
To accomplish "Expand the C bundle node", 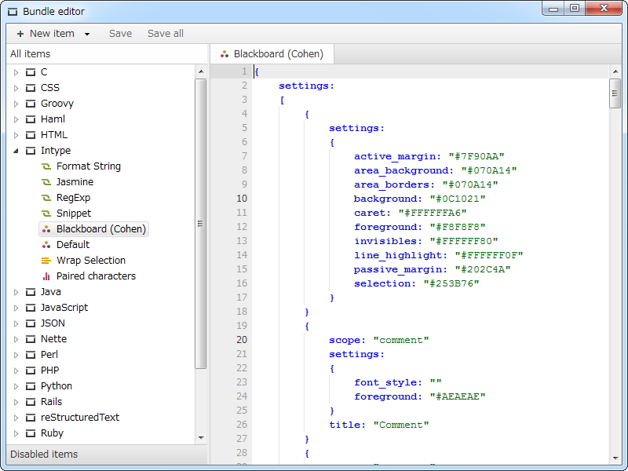I will click(x=16, y=72).
